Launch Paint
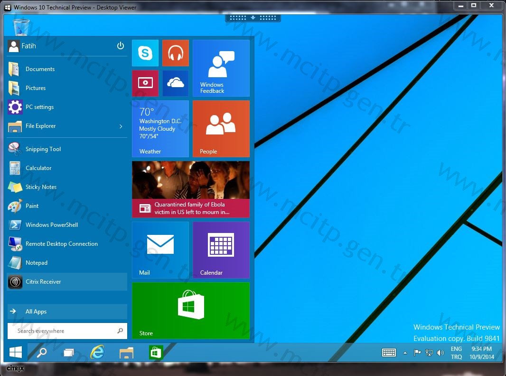This screenshot has height=376, width=506. (x=67, y=206)
